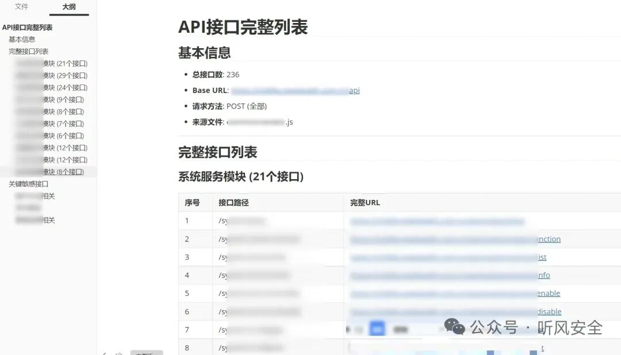The width and height of the screenshot is (621, 355).
Task: Open API接口完整列表 in the outline
Action: 28,28
